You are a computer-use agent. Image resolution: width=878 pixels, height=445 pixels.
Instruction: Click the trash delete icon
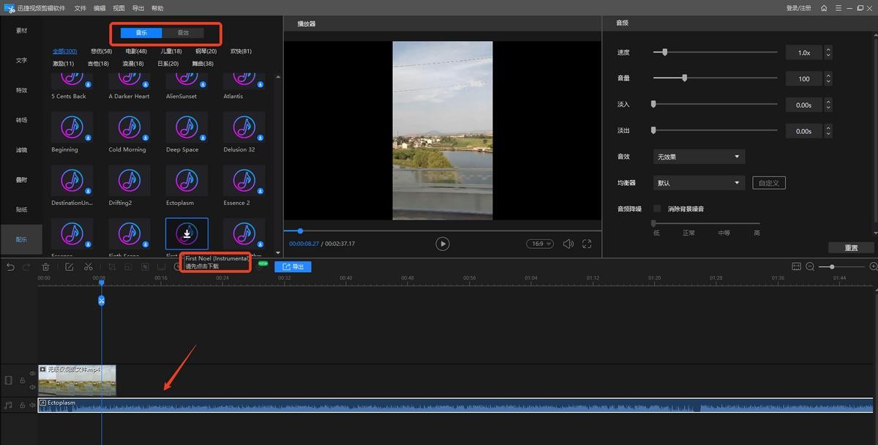point(46,267)
